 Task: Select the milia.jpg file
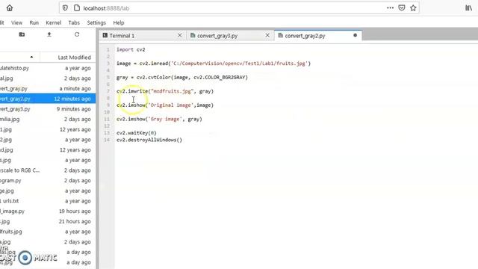click(48, 120)
